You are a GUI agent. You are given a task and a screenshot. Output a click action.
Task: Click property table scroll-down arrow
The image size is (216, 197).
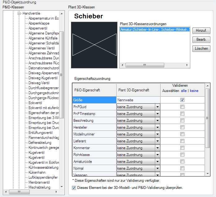[x=208, y=174]
